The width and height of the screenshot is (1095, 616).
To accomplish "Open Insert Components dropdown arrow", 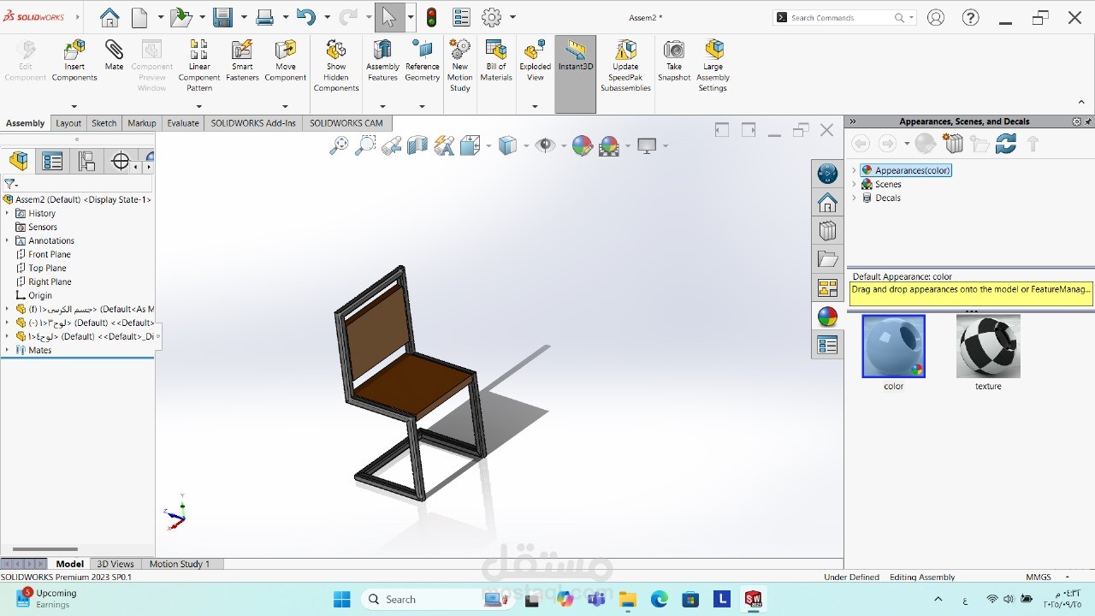I will click(74, 106).
